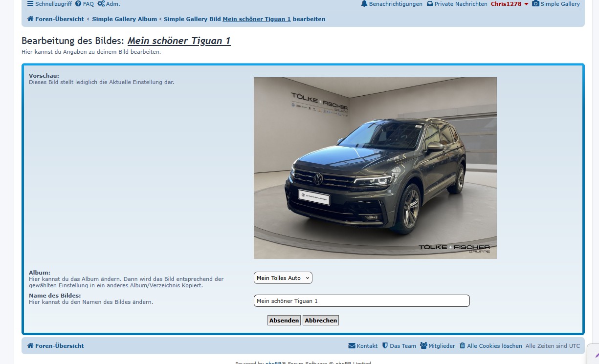Click the Name des Bildes input field
Image resolution: width=599 pixels, height=364 pixels.
pyautogui.click(x=362, y=301)
